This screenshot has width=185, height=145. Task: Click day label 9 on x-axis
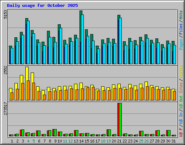tap(55, 141)
